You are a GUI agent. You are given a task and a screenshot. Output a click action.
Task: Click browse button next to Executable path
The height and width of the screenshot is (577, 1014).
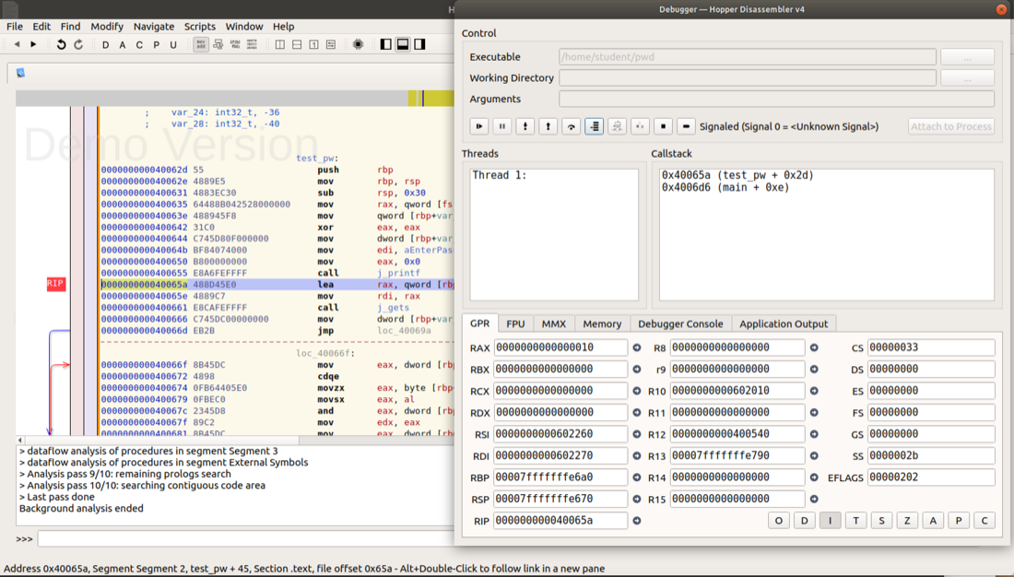click(x=967, y=57)
